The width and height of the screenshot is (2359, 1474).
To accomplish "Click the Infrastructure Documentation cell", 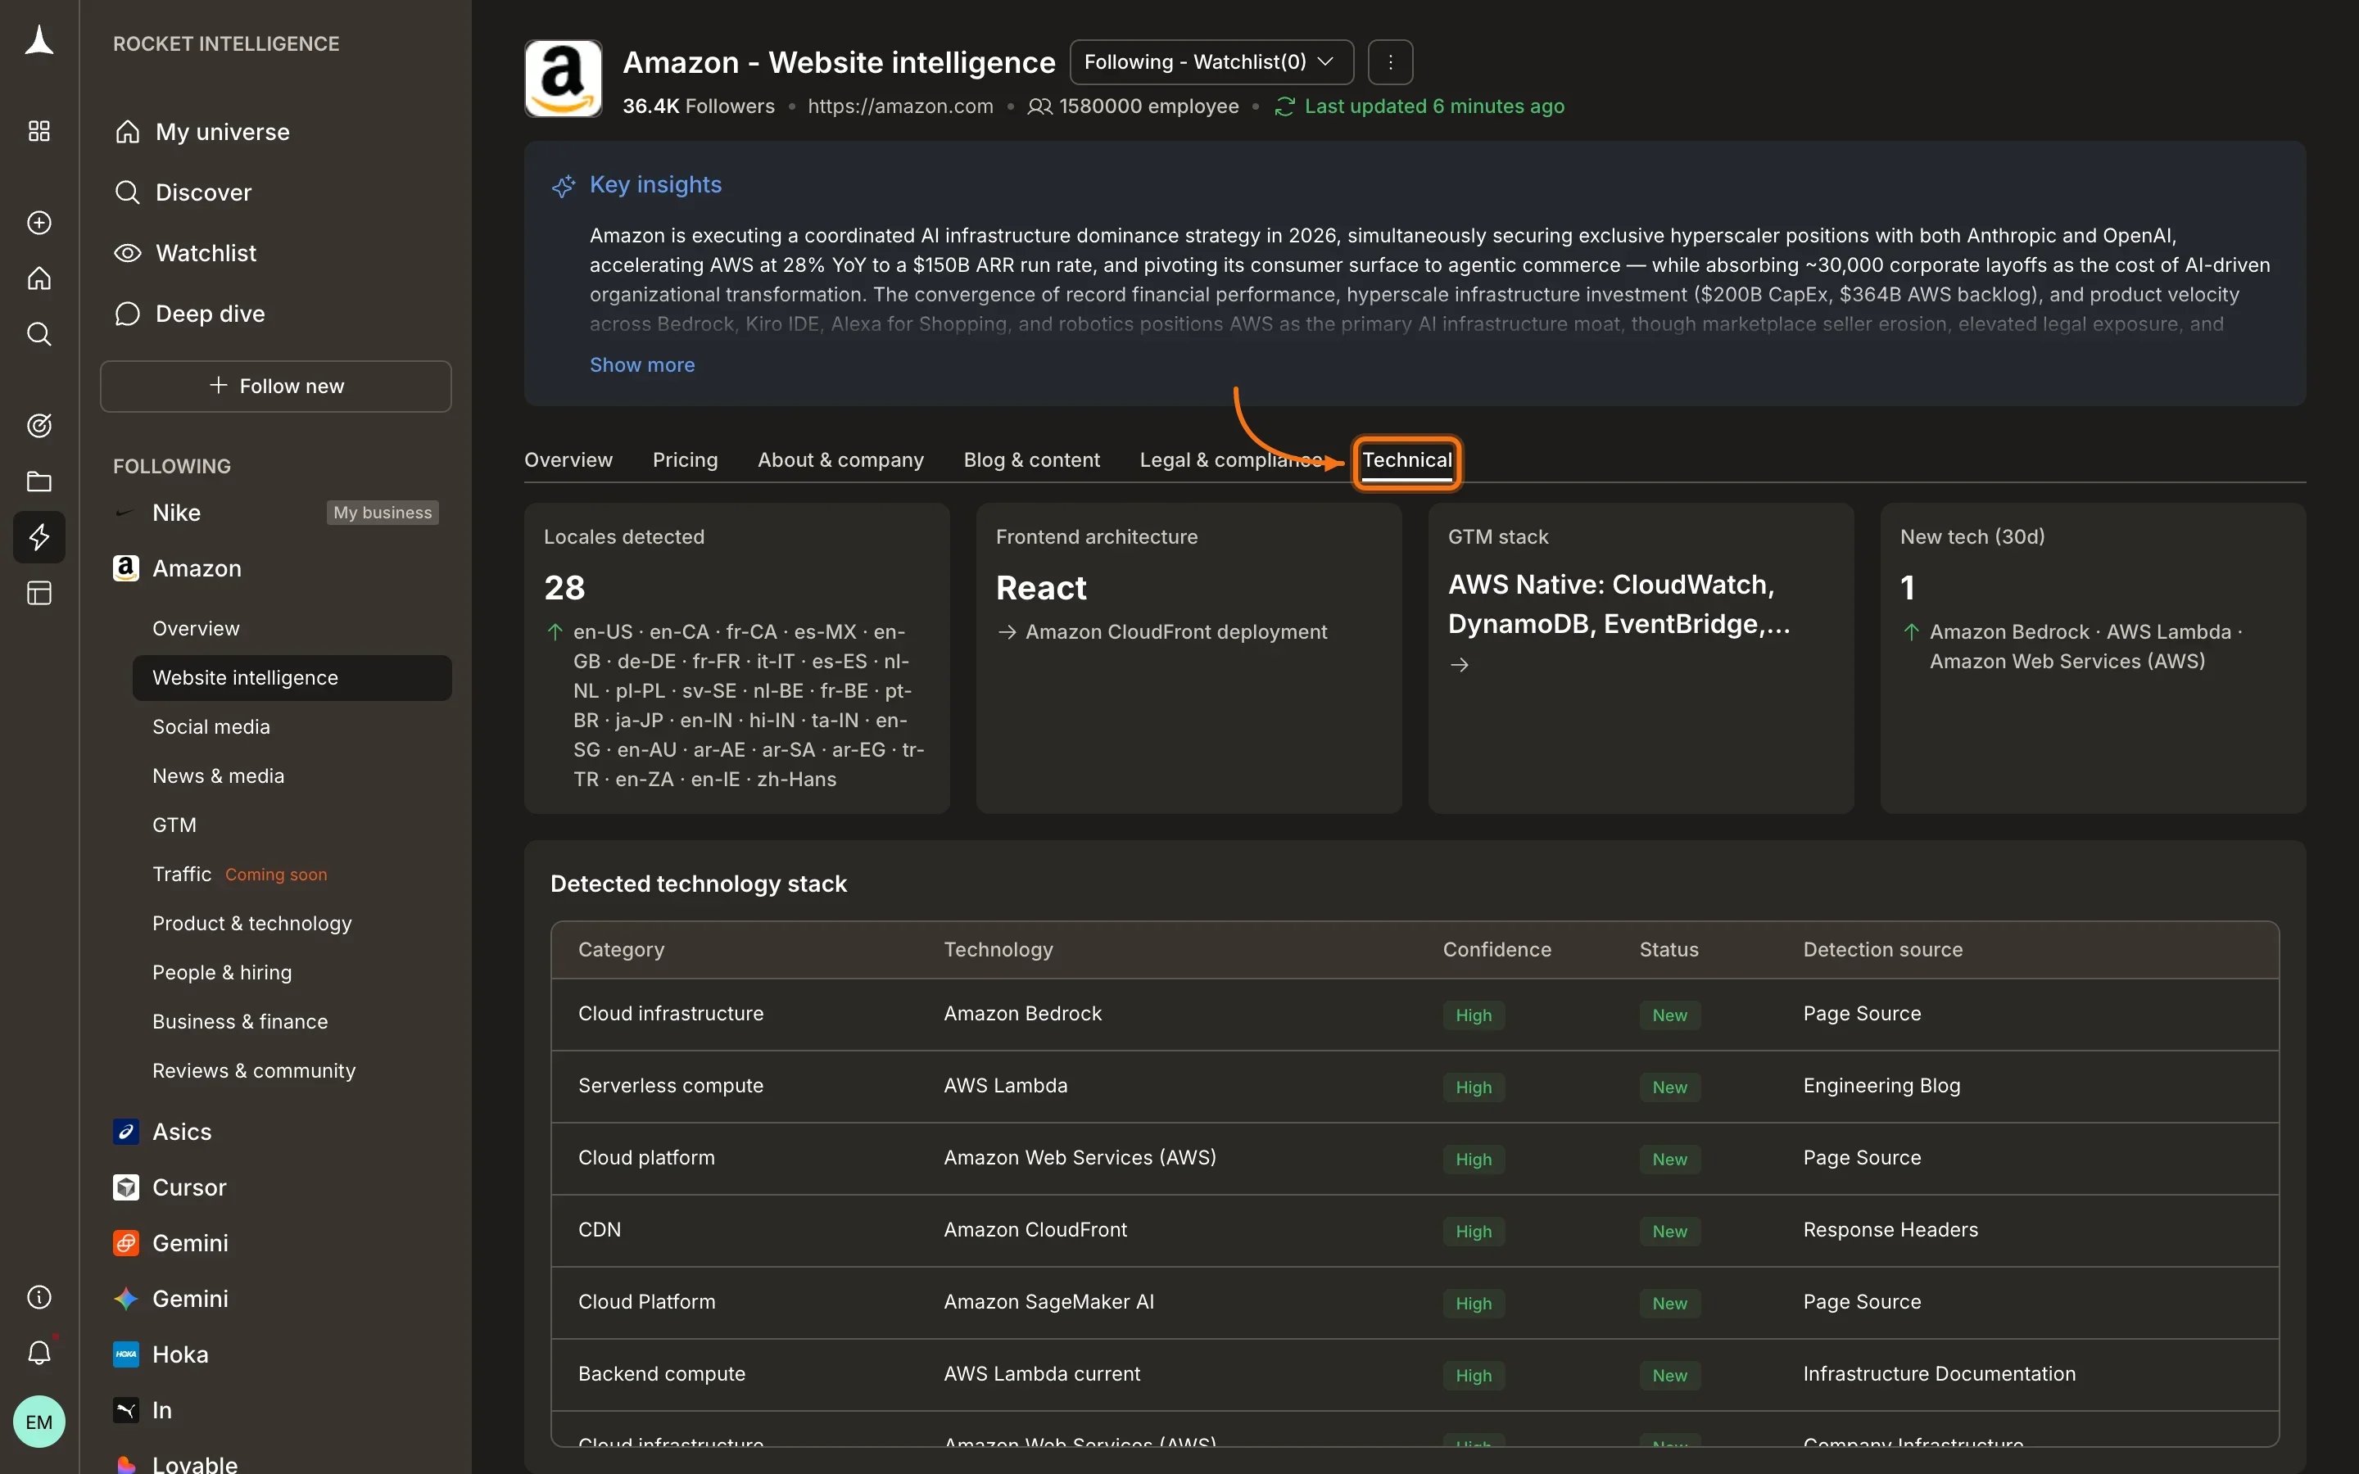I will pos(1939,1375).
